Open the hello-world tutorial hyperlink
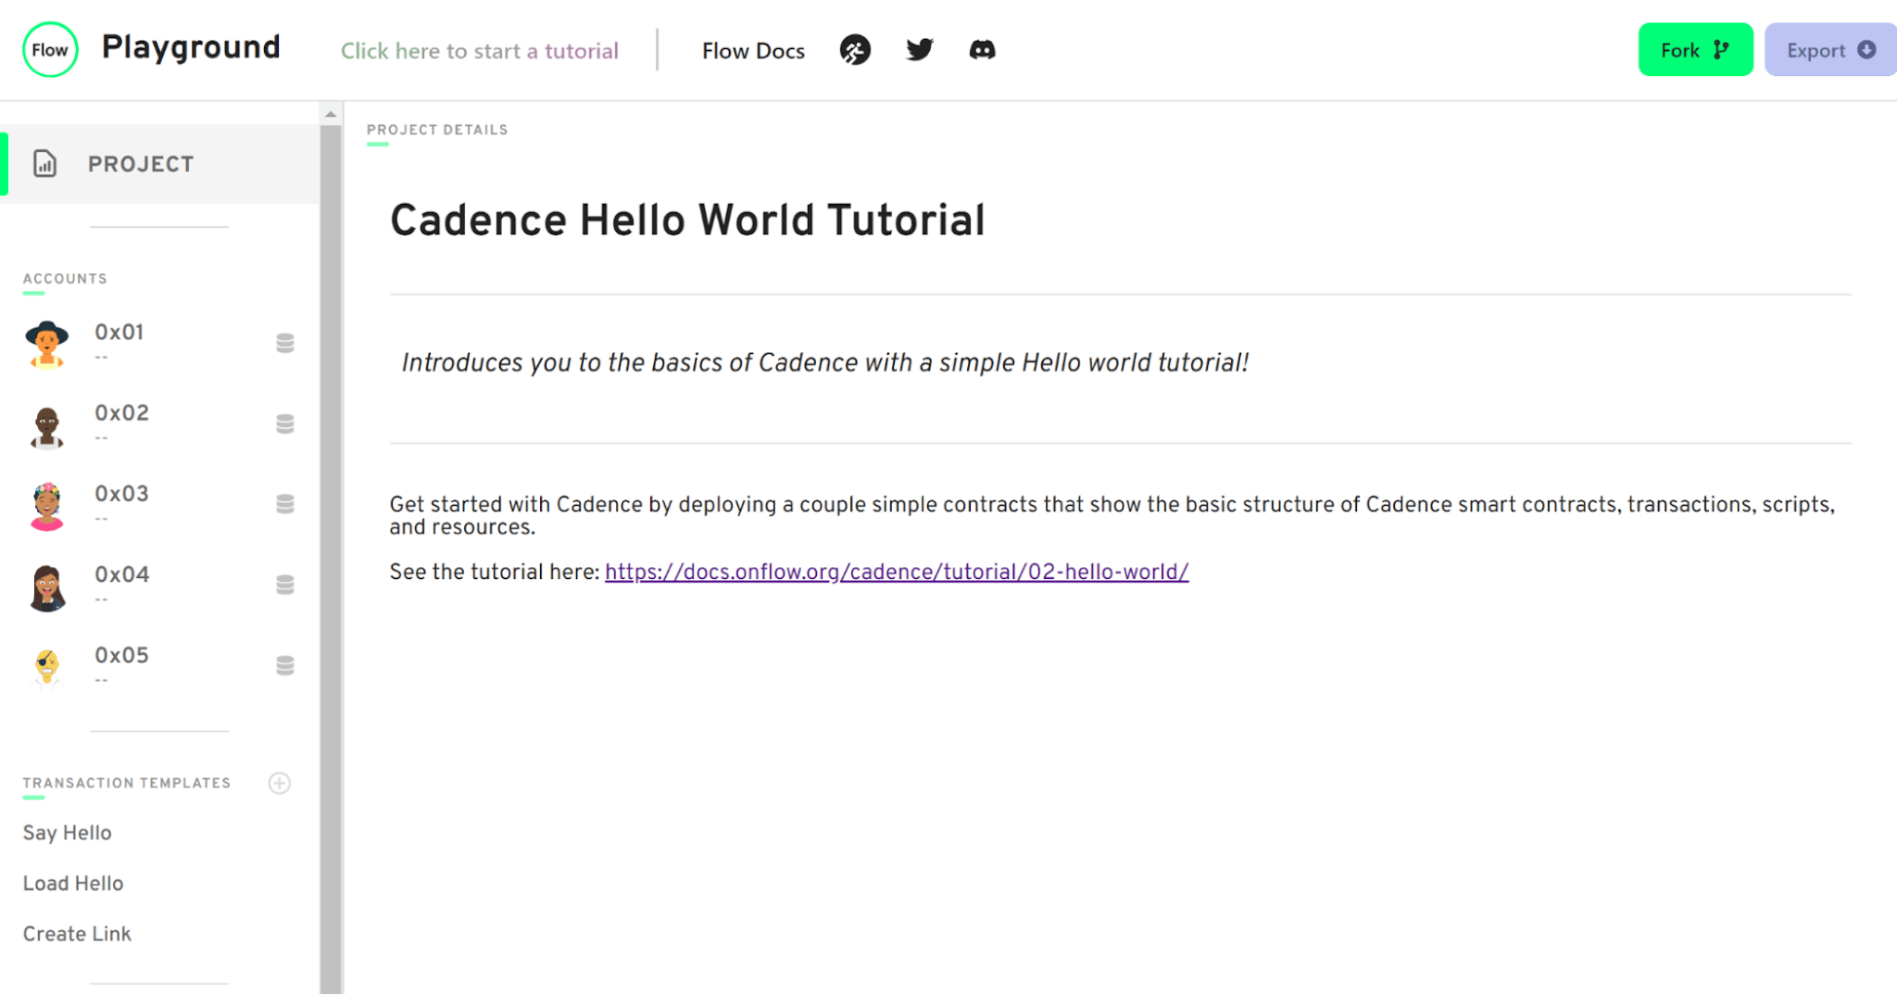This screenshot has height=995, width=1897. pyautogui.click(x=896, y=572)
